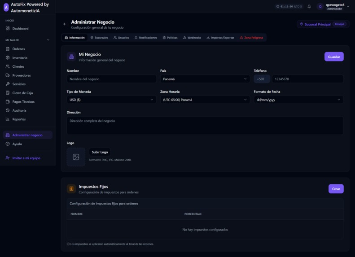Click the Proveedores truck icon

point(8,75)
